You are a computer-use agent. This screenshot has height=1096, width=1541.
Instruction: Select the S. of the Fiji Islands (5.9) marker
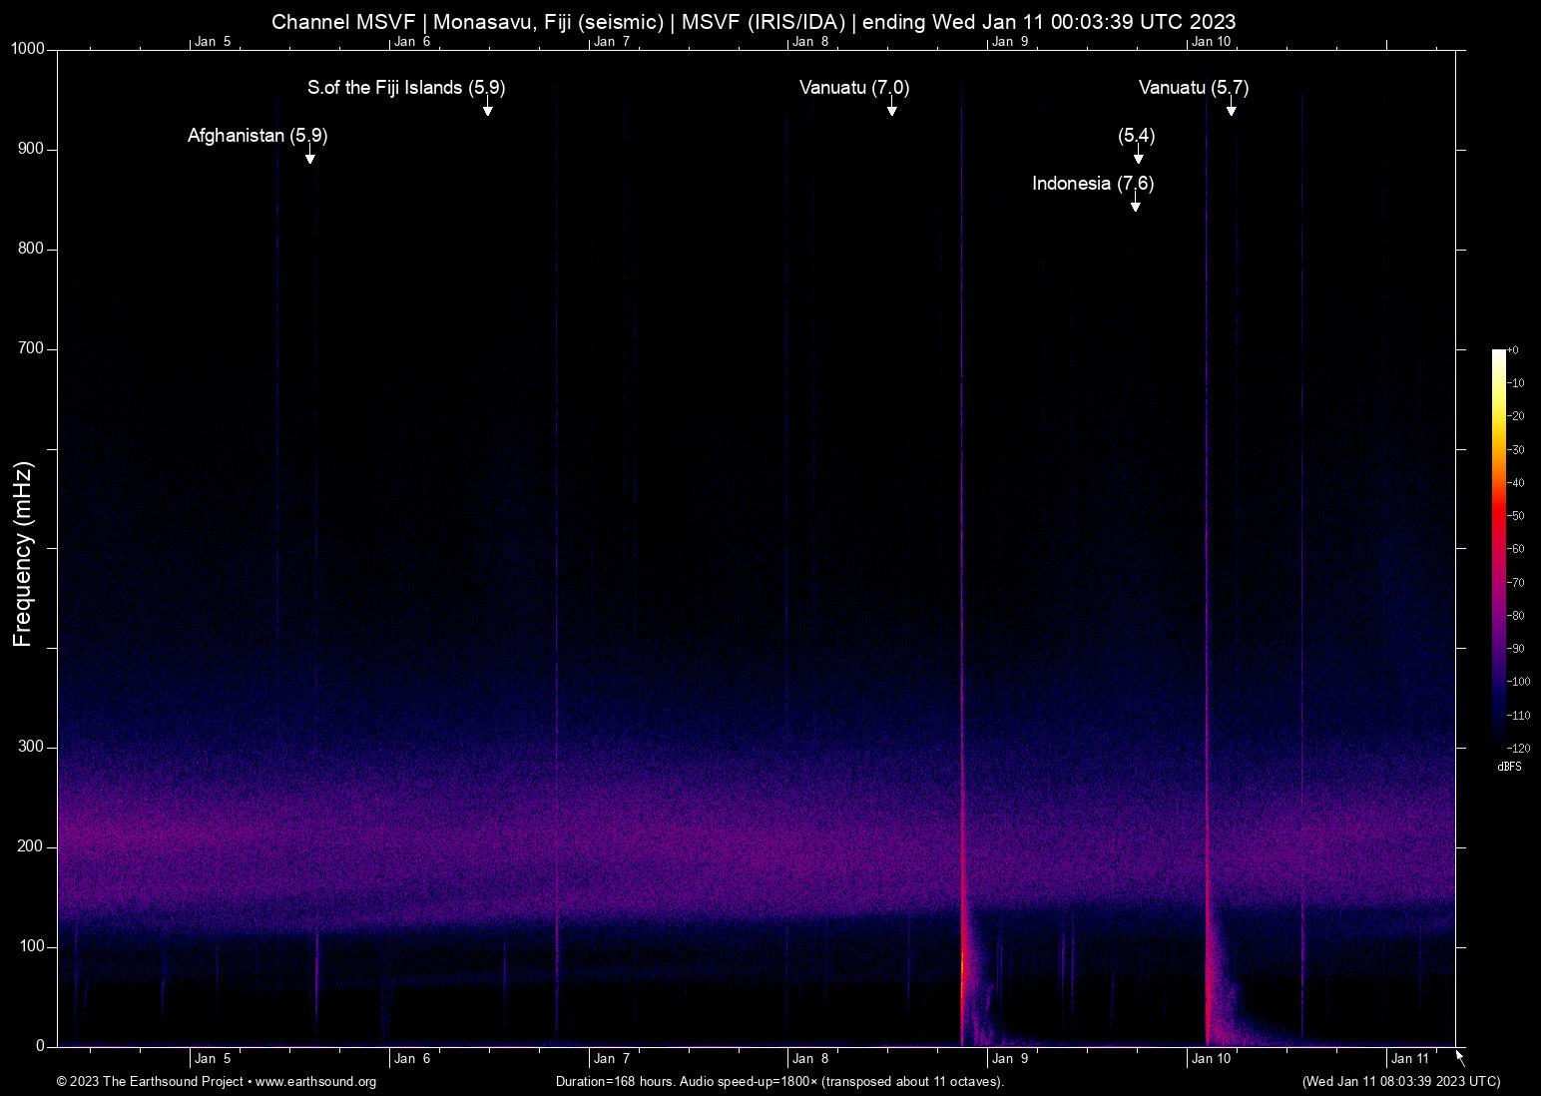point(488,112)
